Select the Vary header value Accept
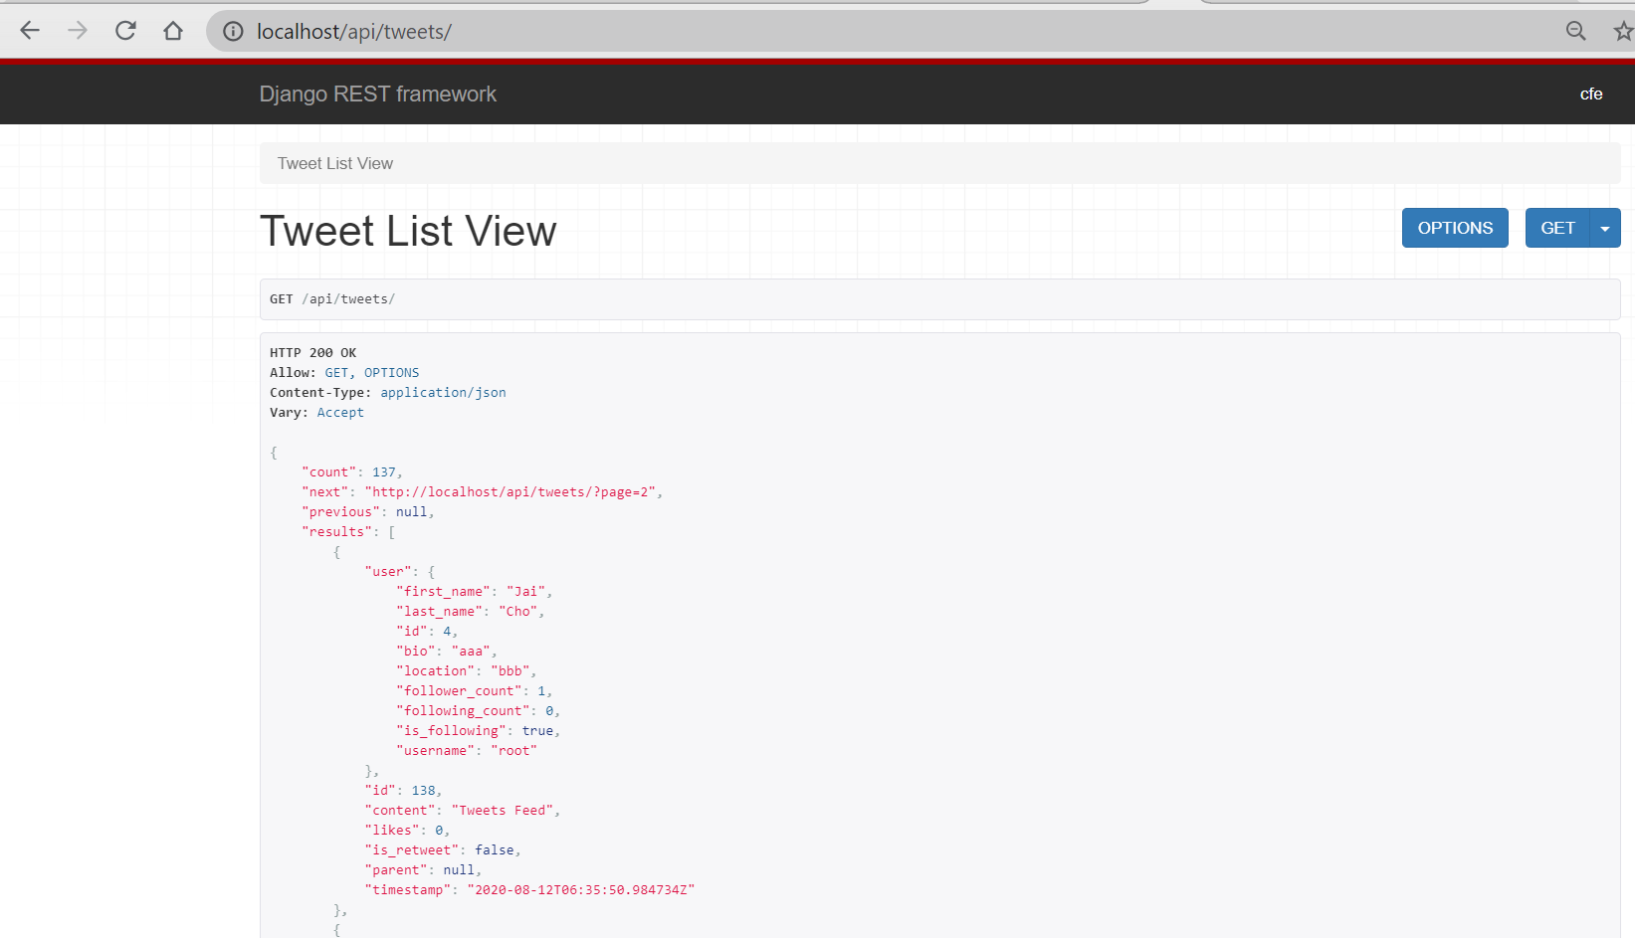Screen dimensions: 1635x938 click(340, 413)
